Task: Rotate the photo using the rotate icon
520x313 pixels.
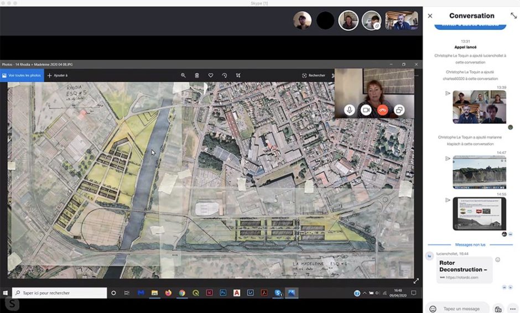Action: [225, 75]
